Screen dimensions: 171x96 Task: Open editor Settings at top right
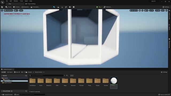(166, 7)
